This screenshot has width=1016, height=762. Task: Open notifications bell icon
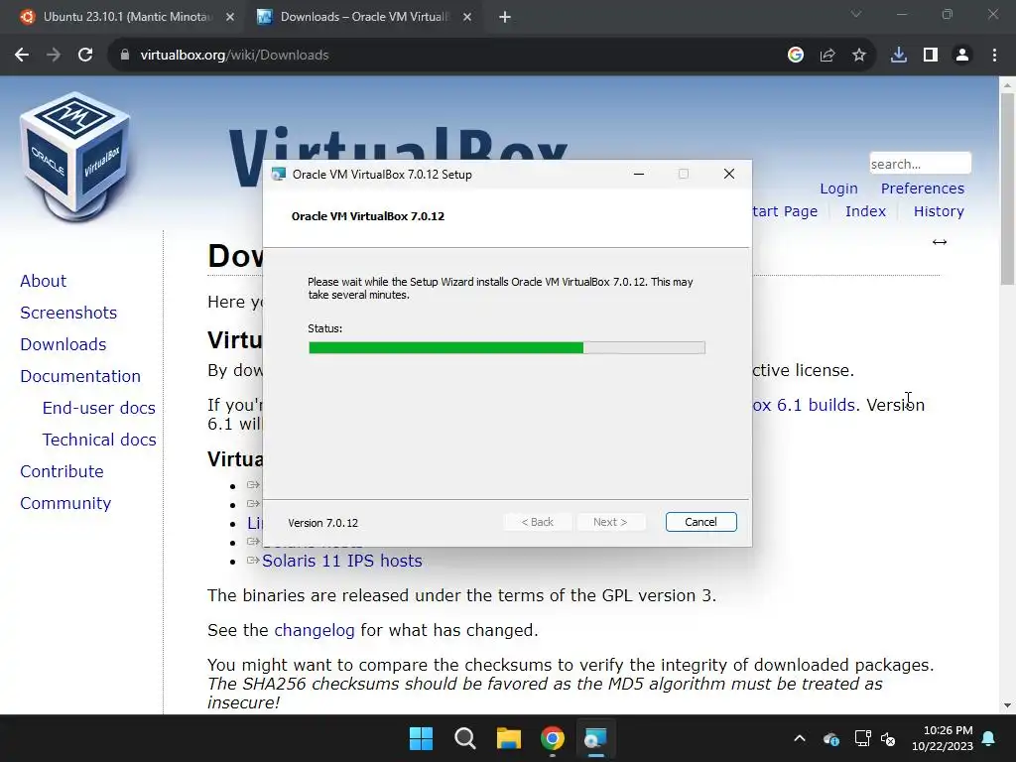click(x=989, y=738)
